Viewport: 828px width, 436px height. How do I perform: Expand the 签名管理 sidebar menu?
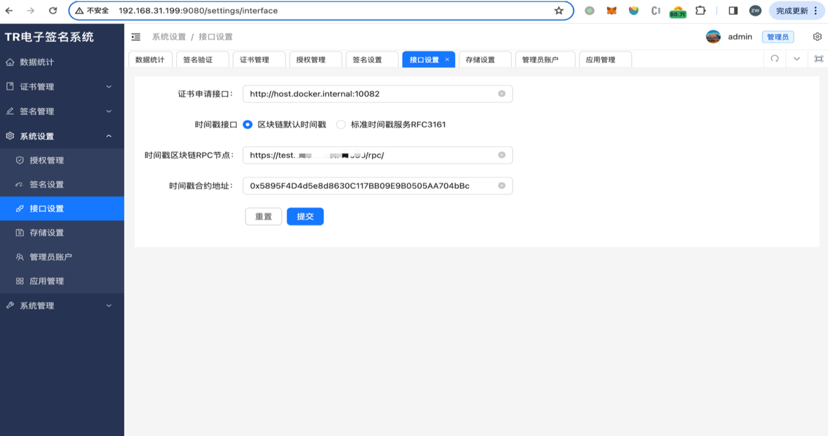tap(62, 111)
